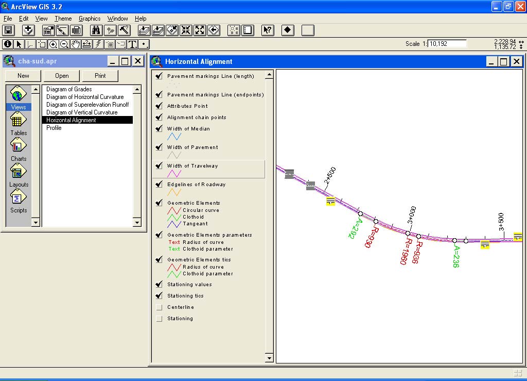
Task: Enable the Stationing theme checkbox
Action: tap(160, 319)
